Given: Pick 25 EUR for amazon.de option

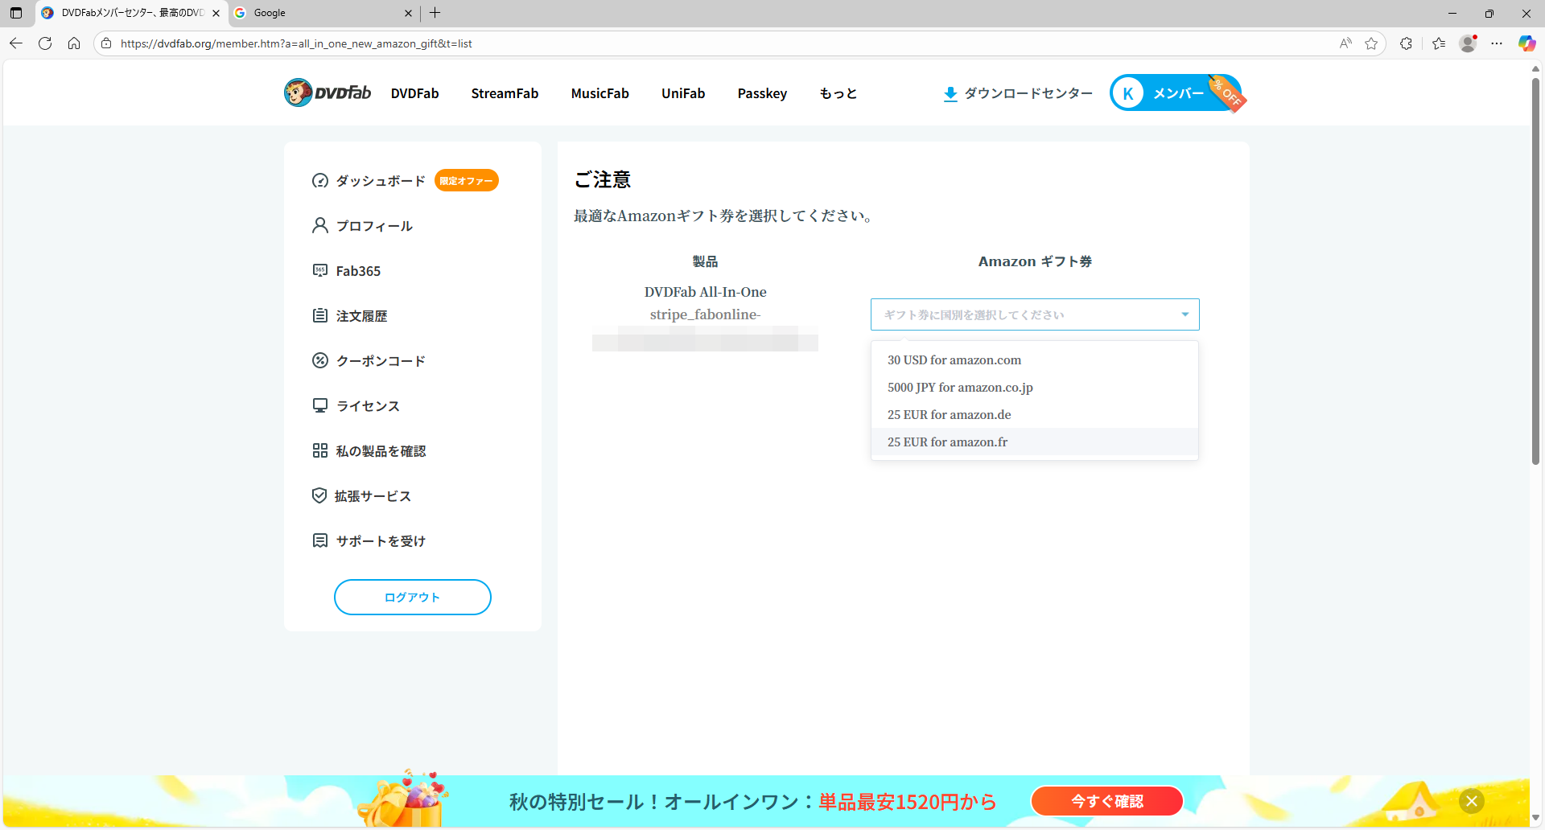Looking at the screenshot, I should (949, 415).
